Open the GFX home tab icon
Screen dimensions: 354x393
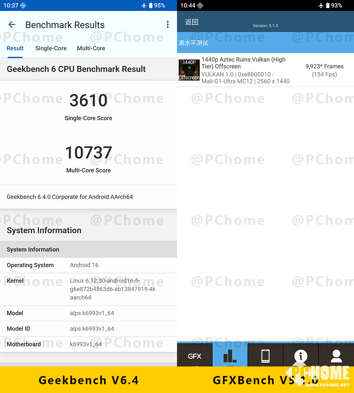(x=195, y=356)
